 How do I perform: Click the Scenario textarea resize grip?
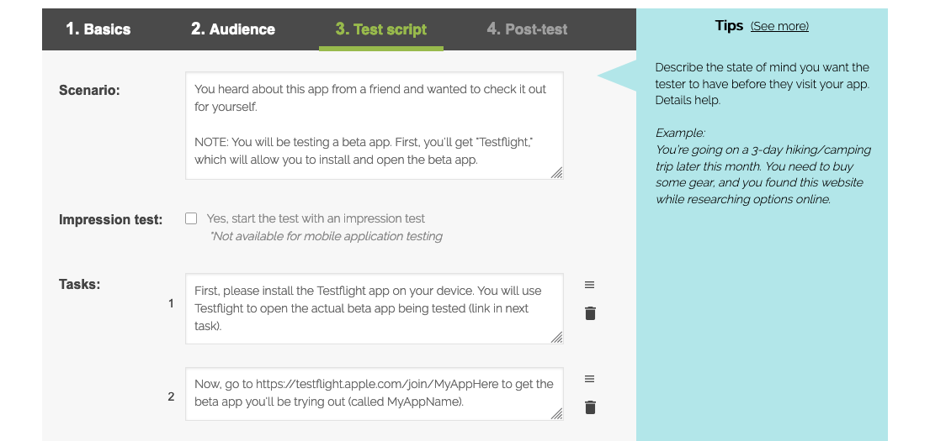556,172
